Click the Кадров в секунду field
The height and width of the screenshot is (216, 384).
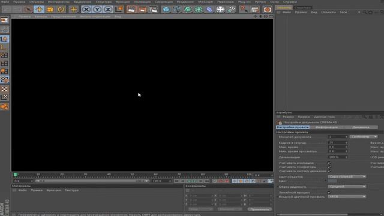click(337, 143)
